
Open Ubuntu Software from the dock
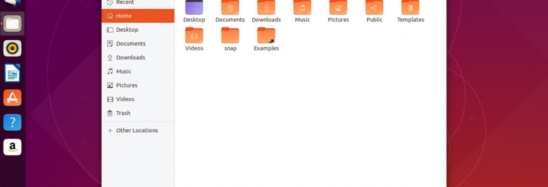click(12, 98)
